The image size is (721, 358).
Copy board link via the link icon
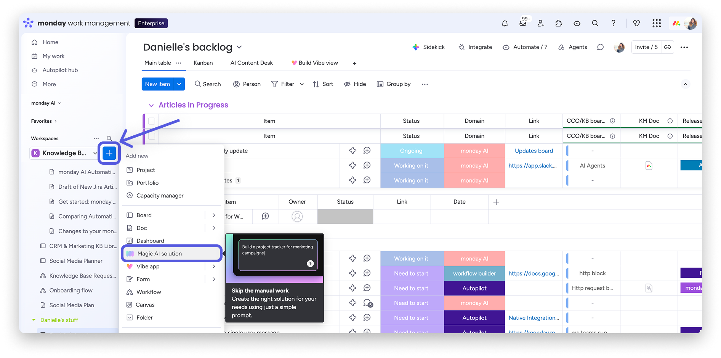tap(668, 47)
